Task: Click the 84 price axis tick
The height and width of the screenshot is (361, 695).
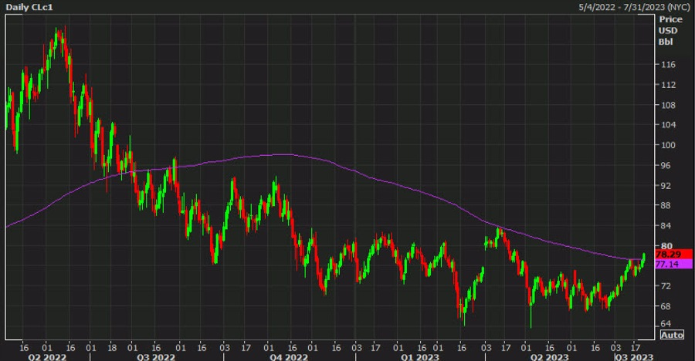Action: (665, 225)
